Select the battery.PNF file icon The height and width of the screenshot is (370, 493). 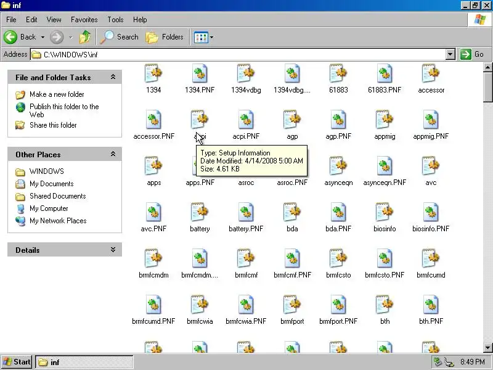coord(246,212)
